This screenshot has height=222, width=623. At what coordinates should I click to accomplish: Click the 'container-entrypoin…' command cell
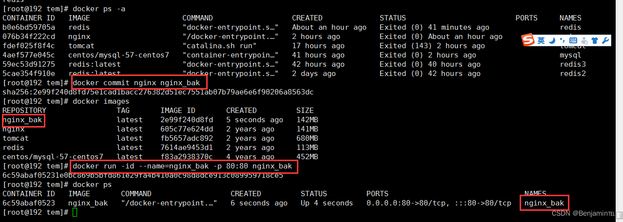pos(231,55)
